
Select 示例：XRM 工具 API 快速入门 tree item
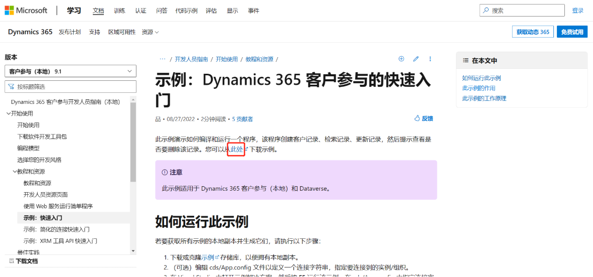click(61, 241)
